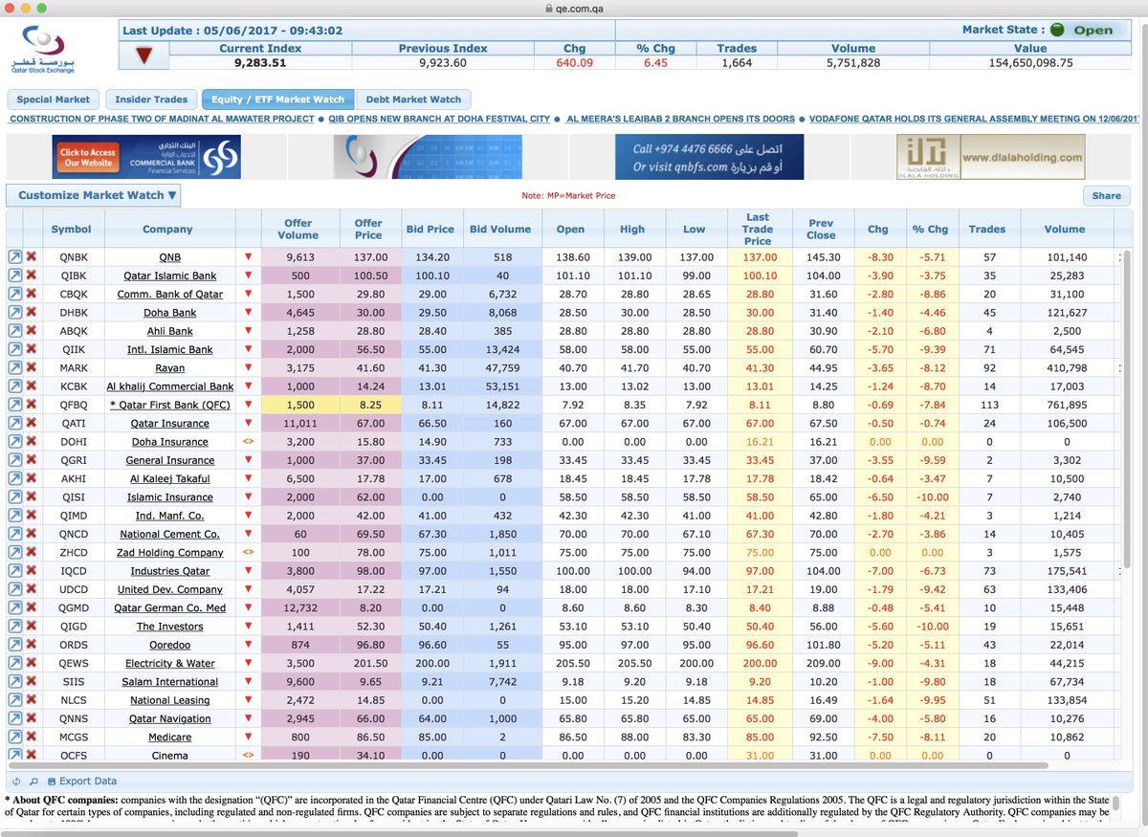Screen dimensions: 1148x837
Task: Click the Vodafone Qatar general assembly headline
Action: tap(974, 119)
